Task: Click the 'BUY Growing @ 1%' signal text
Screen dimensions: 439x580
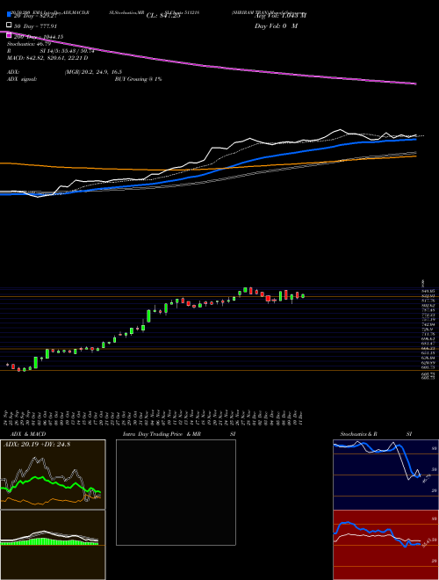Action: click(x=138, y=79)
